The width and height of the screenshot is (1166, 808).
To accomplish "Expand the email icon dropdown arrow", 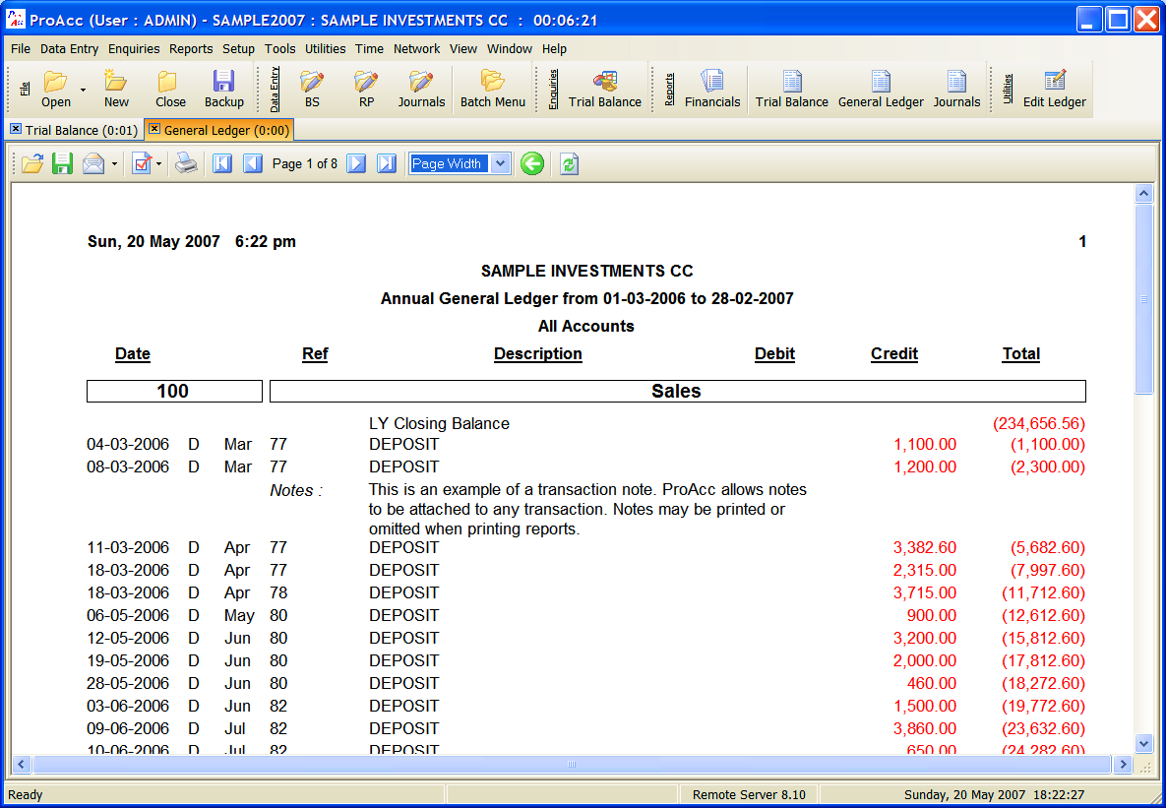I will tap(114, 164).
